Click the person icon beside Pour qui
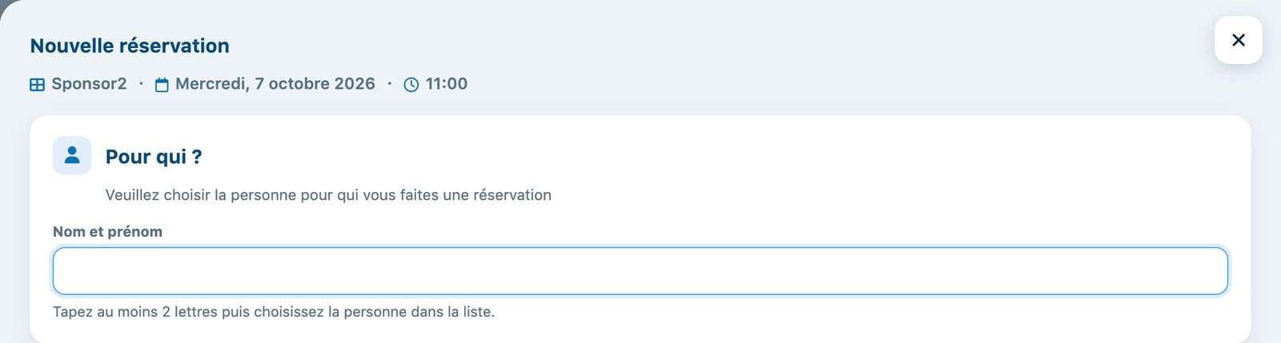The width and height of the screenshot is (1281, 343). tap(72, 155)
